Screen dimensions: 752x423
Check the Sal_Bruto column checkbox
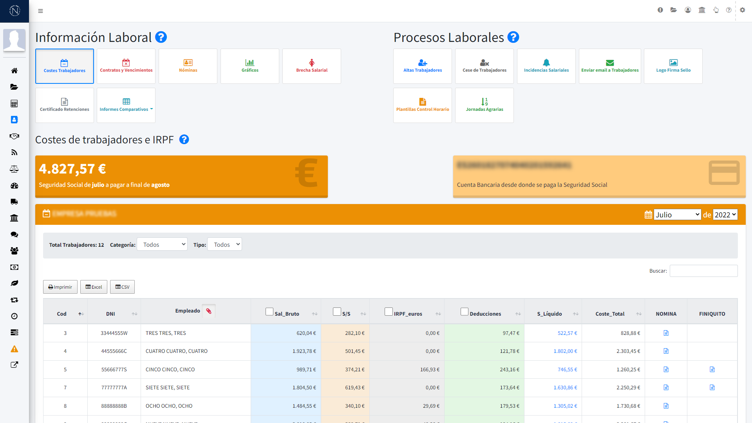269,312
